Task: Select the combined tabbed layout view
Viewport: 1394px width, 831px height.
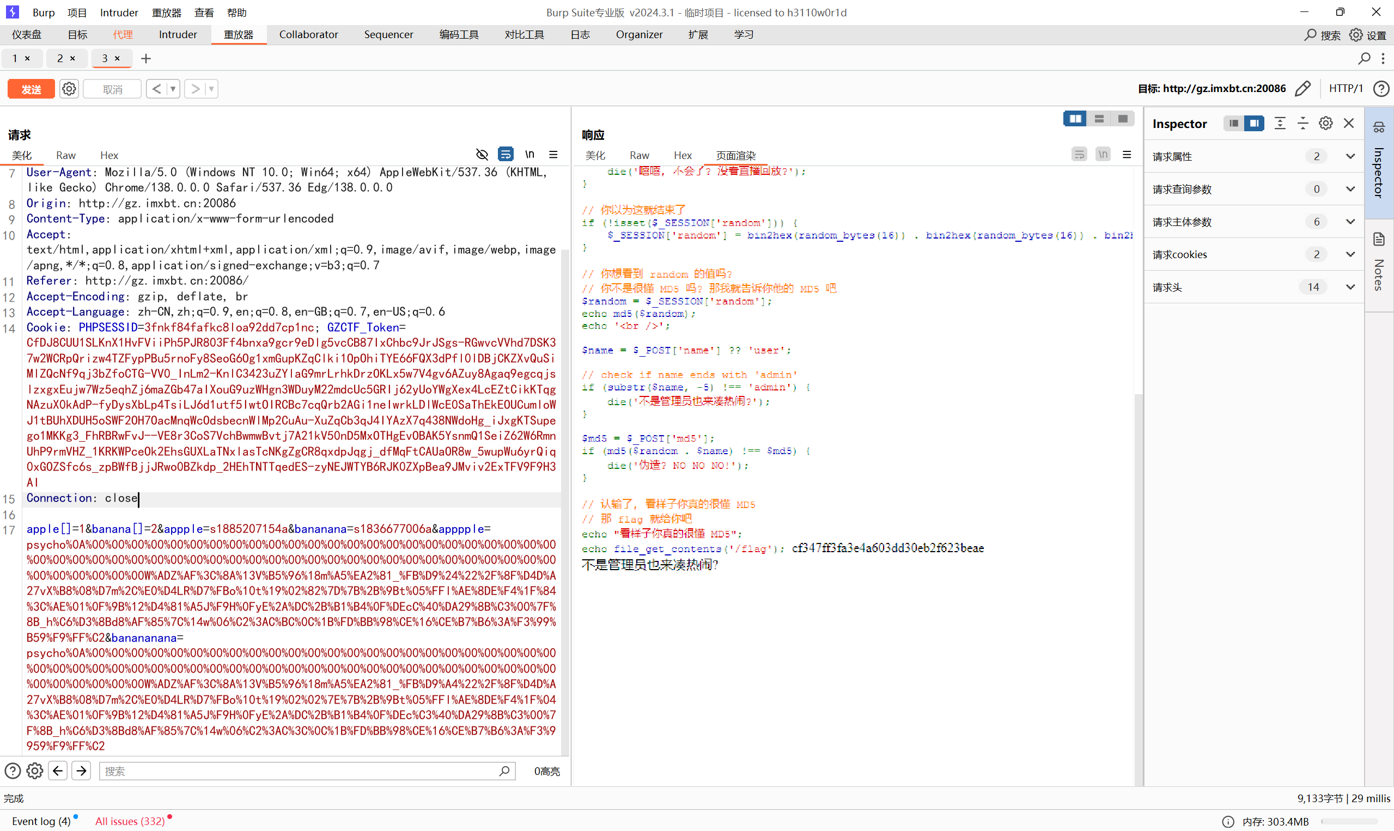Action: coord(1122,119)
